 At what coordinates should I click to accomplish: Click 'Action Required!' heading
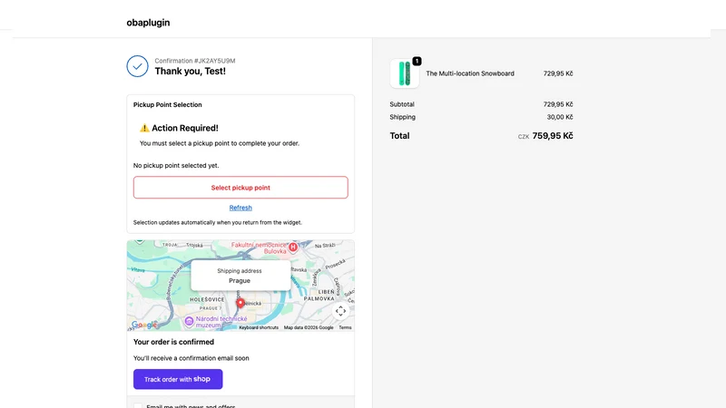click(185, 128)
